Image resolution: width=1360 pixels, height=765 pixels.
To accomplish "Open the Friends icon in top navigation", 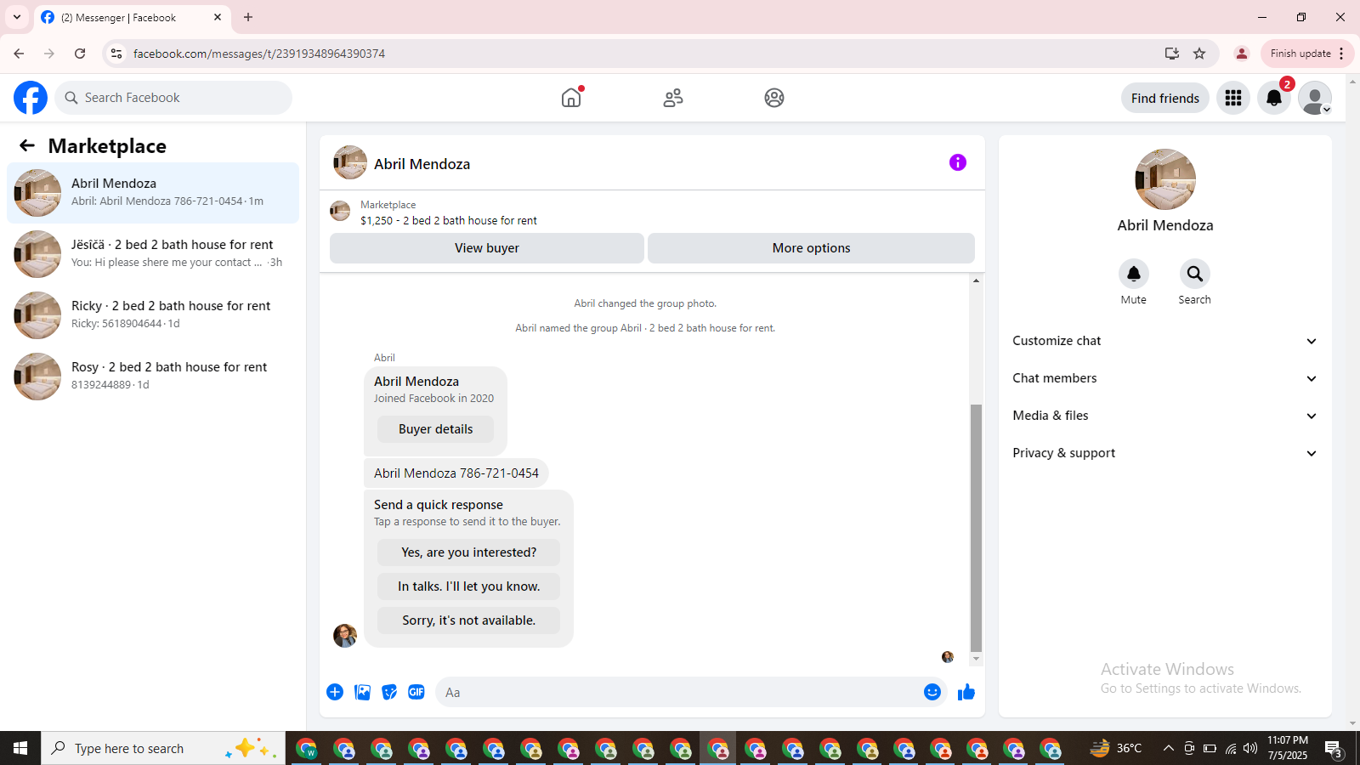I will 673,98.
